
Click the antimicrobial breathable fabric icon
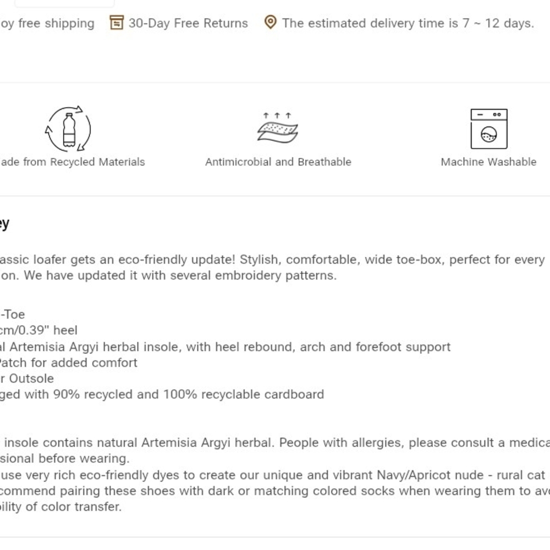click(x=277, y=128)
